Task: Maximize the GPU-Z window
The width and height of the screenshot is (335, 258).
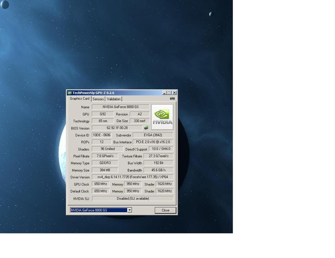Action: click(169, 93)
